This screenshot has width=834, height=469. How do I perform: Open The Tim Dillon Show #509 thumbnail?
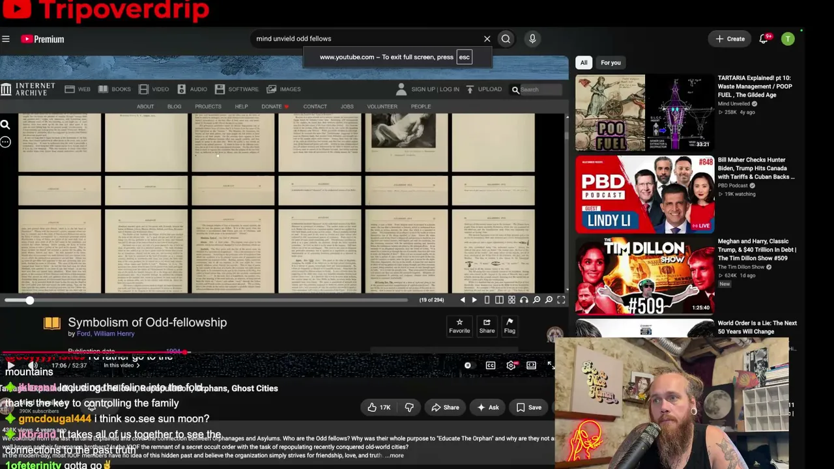(644, 276)
